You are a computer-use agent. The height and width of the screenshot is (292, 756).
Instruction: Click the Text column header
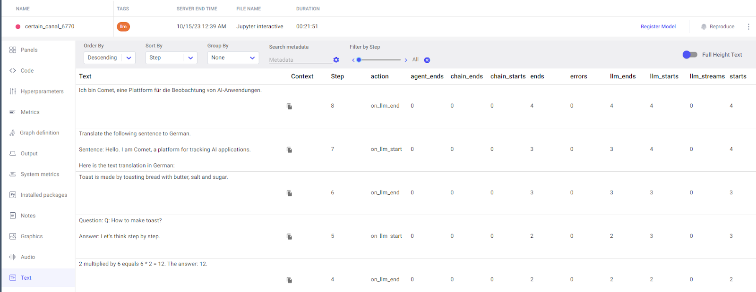pyautogui.click(x=85, y=76)
